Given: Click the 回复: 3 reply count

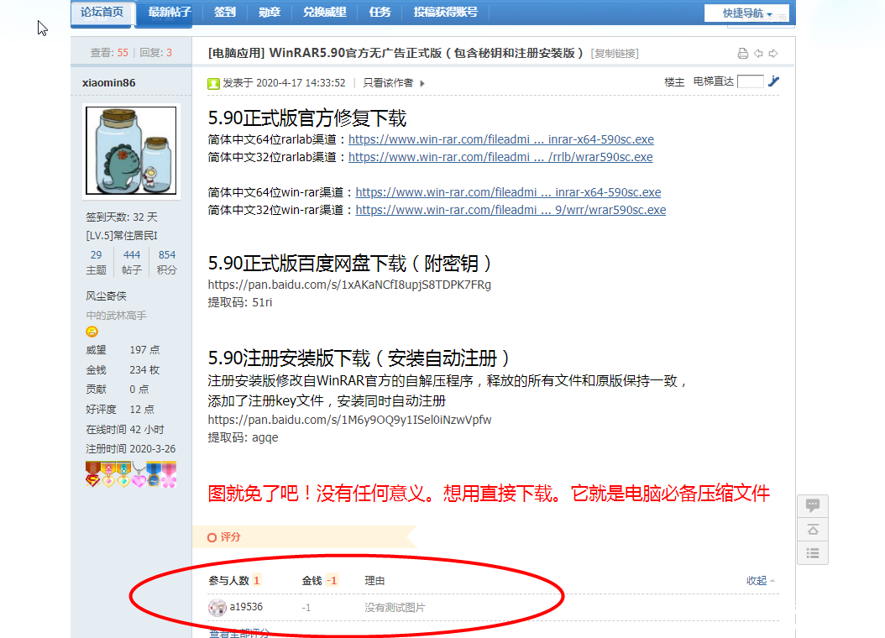Looking at the screenshot, I should pyautogui.click(x=155, y=53).
